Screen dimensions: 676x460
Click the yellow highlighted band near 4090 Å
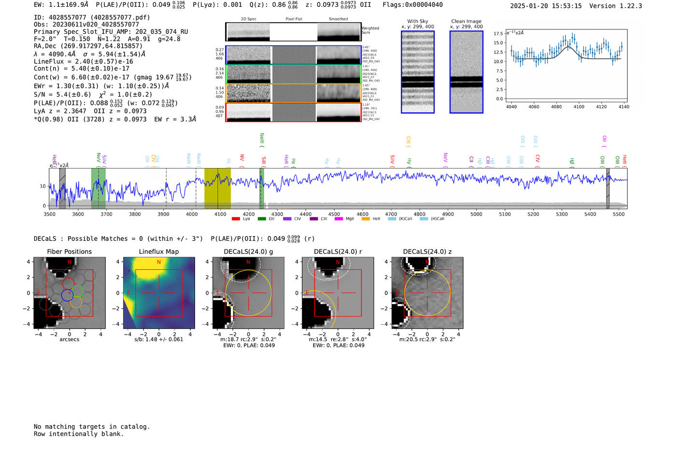217,188
